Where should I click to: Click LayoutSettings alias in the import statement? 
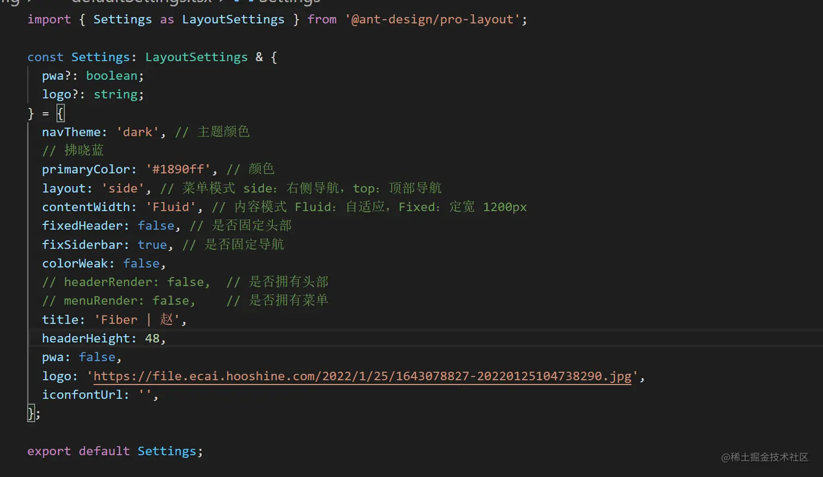coord(233,20)
